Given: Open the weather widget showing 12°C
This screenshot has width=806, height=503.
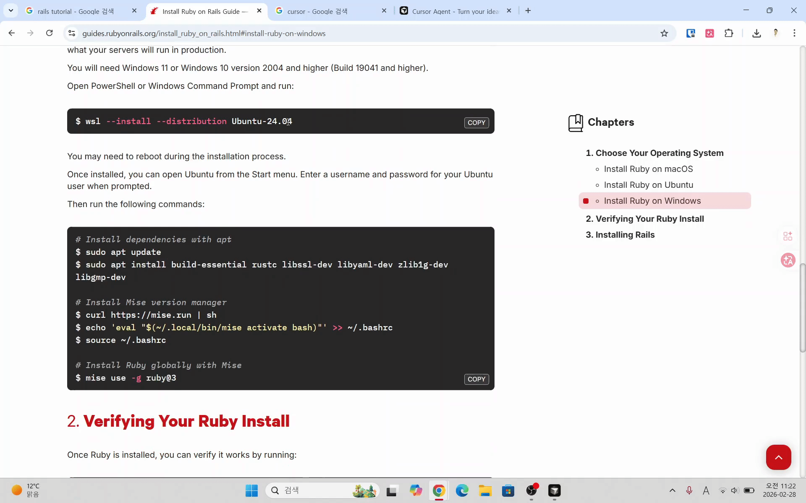Looking at the screenshot, I should point(26,490).
